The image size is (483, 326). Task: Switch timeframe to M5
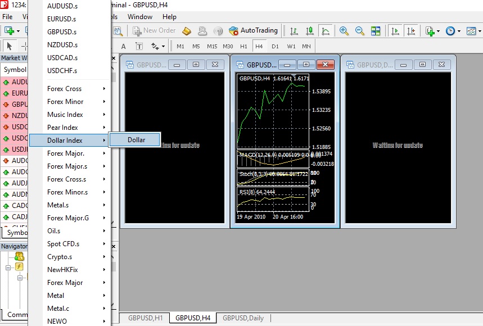196,47
